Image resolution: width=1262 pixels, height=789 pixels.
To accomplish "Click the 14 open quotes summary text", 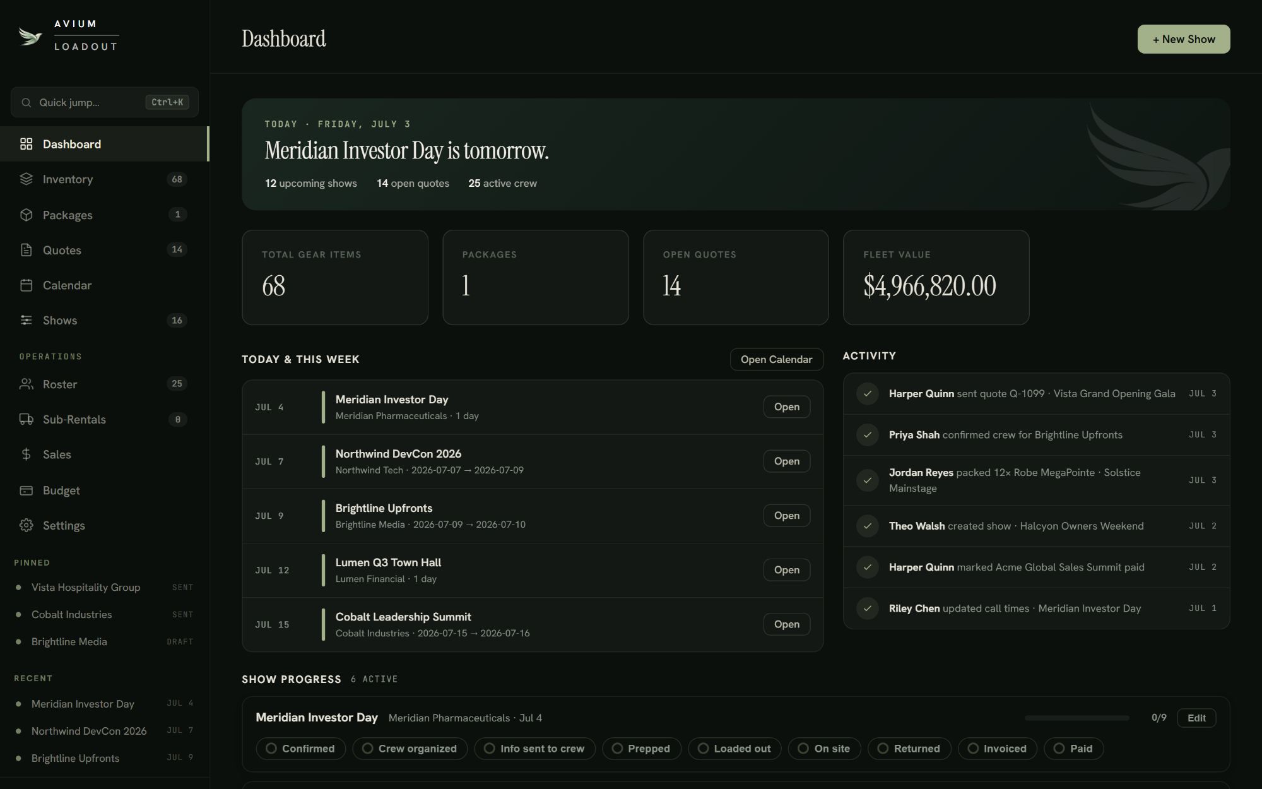I will [413, 183].
